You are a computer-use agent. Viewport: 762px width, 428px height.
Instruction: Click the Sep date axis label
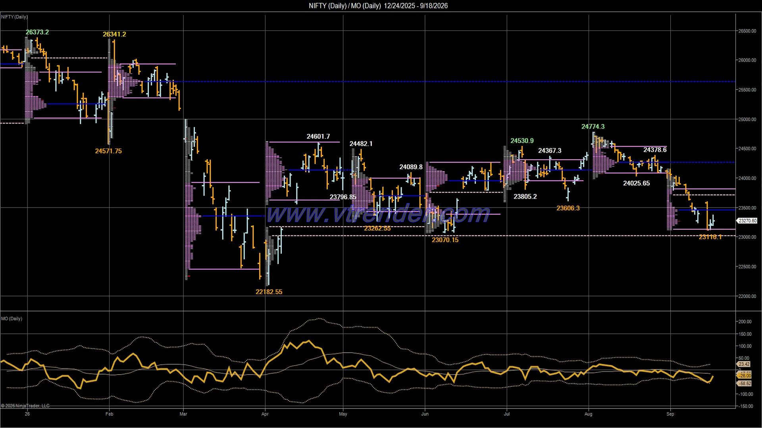click(670, 414)
